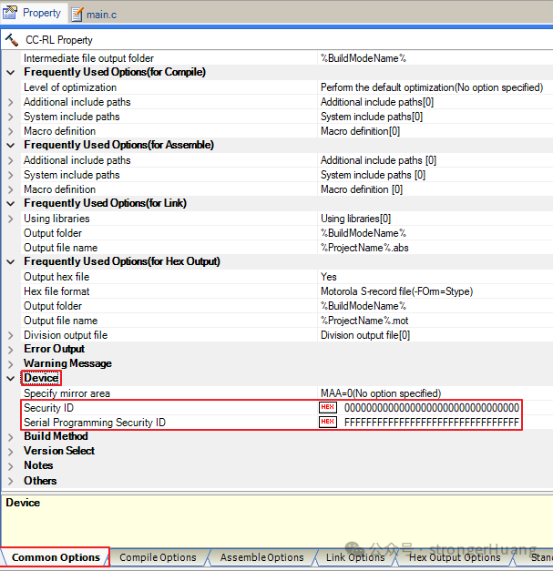Go to the Link Options tab
The image size is (553, 571).
coord(355,557)
